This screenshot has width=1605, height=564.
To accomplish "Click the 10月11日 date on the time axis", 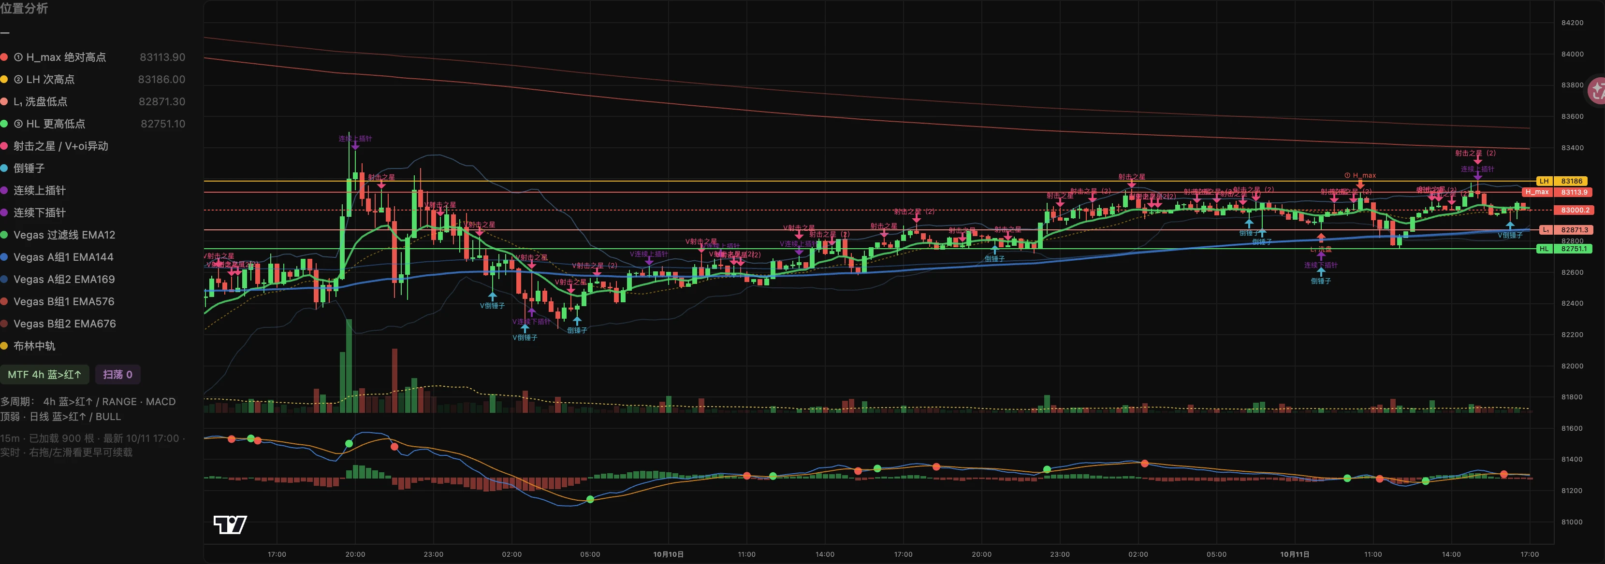I will tap(1295, 554).
